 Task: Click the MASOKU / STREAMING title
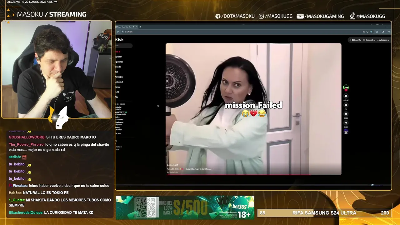52,14
